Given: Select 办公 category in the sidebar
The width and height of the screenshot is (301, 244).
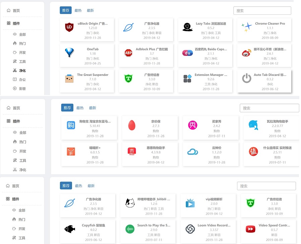Looking at the screenshot, I should 22,80.
